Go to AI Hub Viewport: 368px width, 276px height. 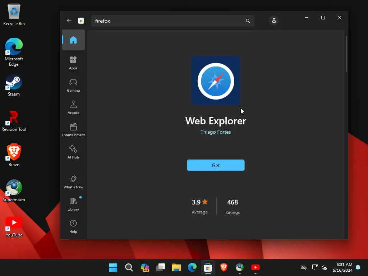click(73, 152)
